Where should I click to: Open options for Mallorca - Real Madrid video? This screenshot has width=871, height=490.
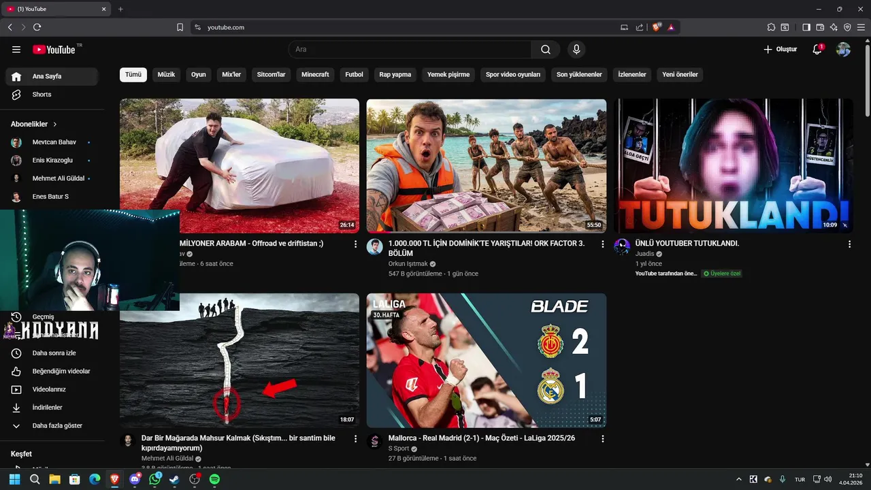pyautogui.click(x=602, y=439)
